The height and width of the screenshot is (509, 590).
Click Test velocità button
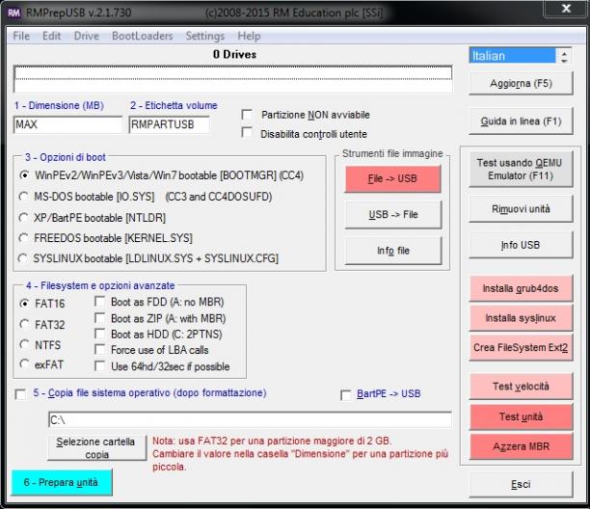(521, 387)
